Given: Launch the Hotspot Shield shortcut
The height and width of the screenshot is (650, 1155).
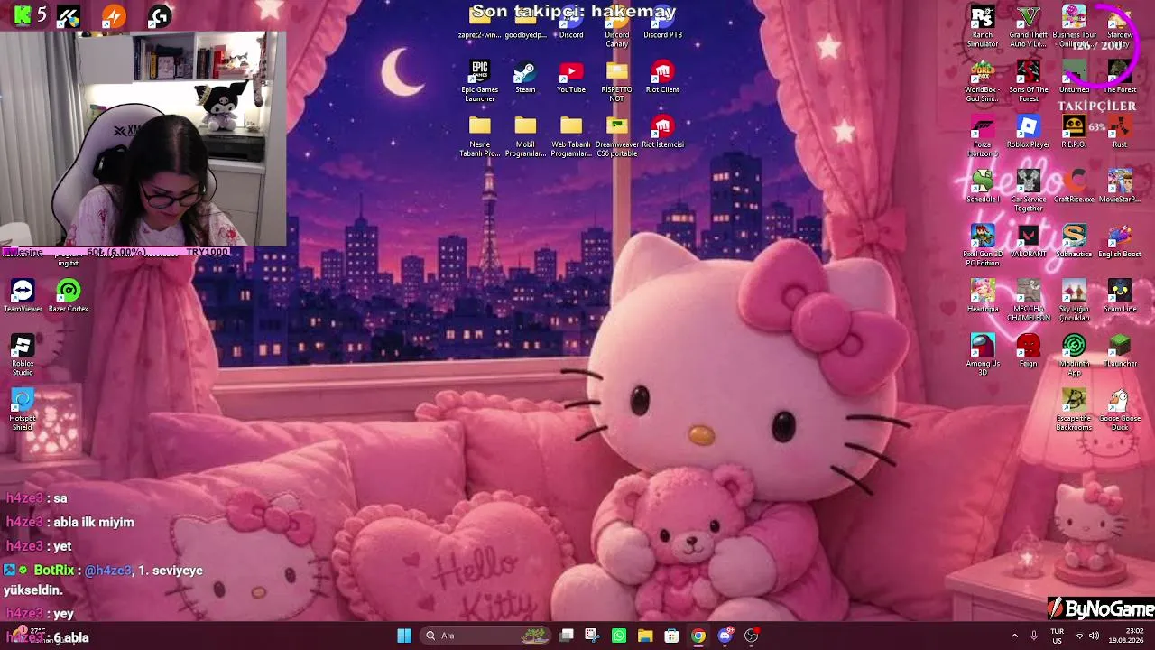Looking at the screenshot, I should click(23, 410).
